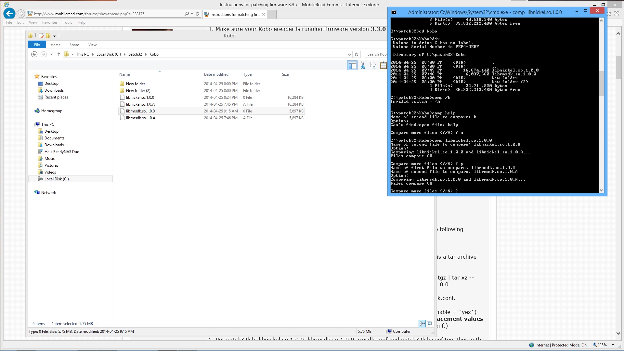The height and width of the screenshot is (351, 624).
Task: Sort by the Date modified column
Action: tap(216, 74)
